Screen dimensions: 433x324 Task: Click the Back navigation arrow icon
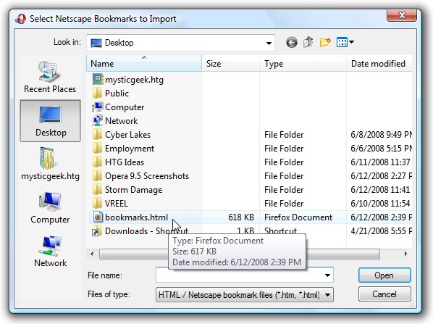[x=292, y=43]
